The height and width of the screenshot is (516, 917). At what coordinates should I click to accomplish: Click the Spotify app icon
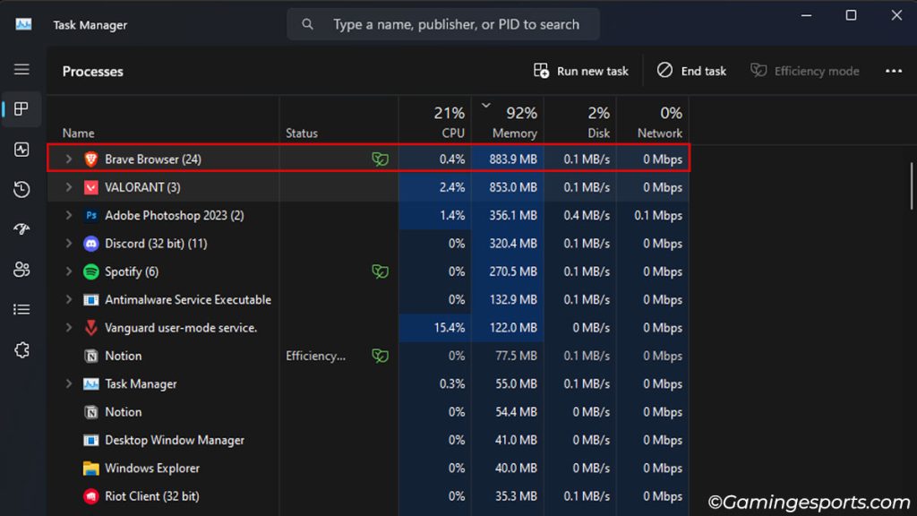[x=90, y=271]
